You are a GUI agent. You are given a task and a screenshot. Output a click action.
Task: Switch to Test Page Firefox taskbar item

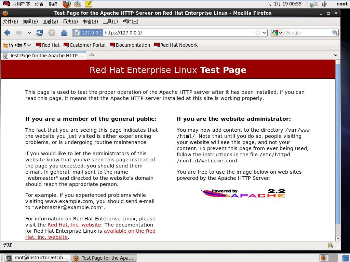pos(104,258)
